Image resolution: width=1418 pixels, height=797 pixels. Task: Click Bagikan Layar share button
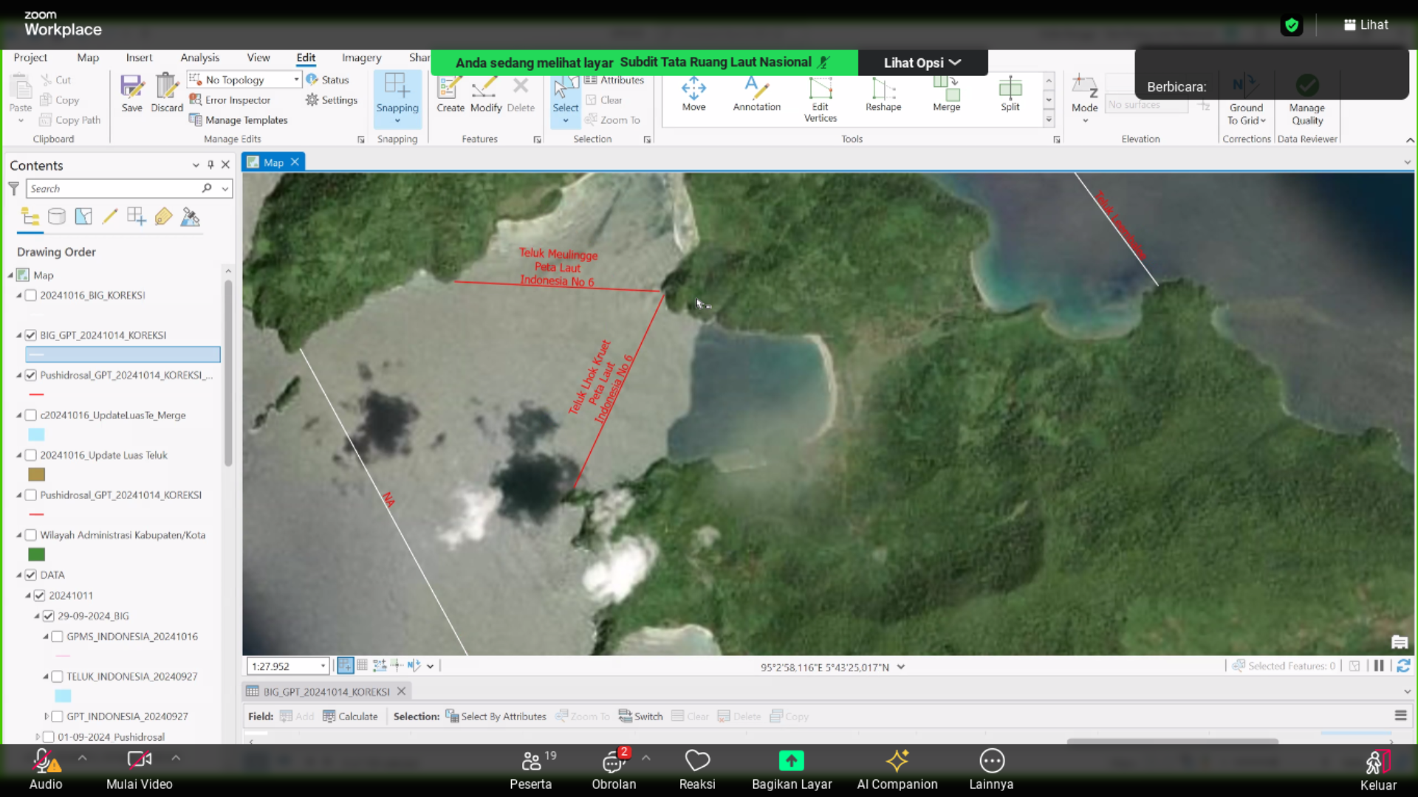(x=792, y=770)
